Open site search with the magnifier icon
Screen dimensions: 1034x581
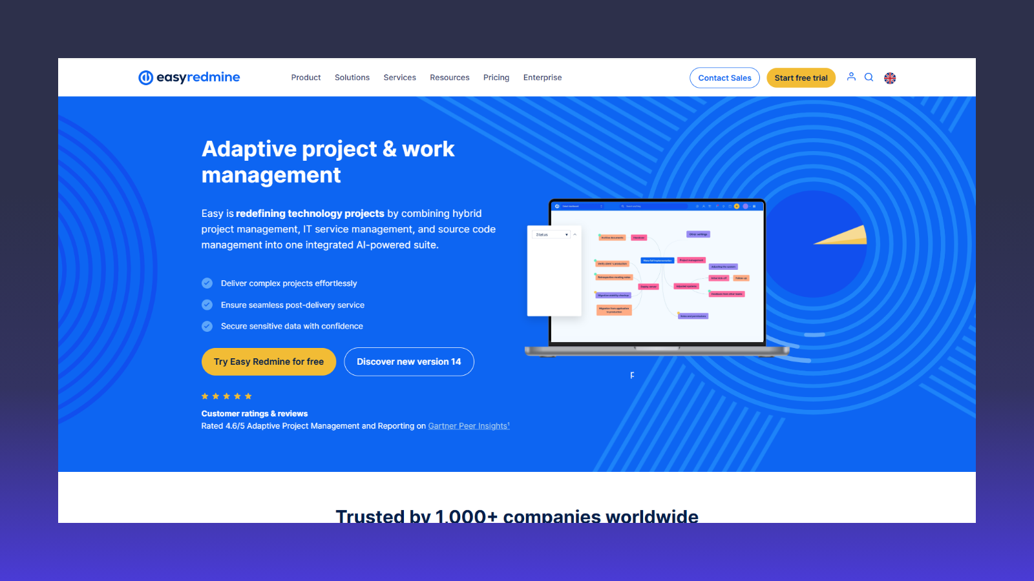point(869,77)
